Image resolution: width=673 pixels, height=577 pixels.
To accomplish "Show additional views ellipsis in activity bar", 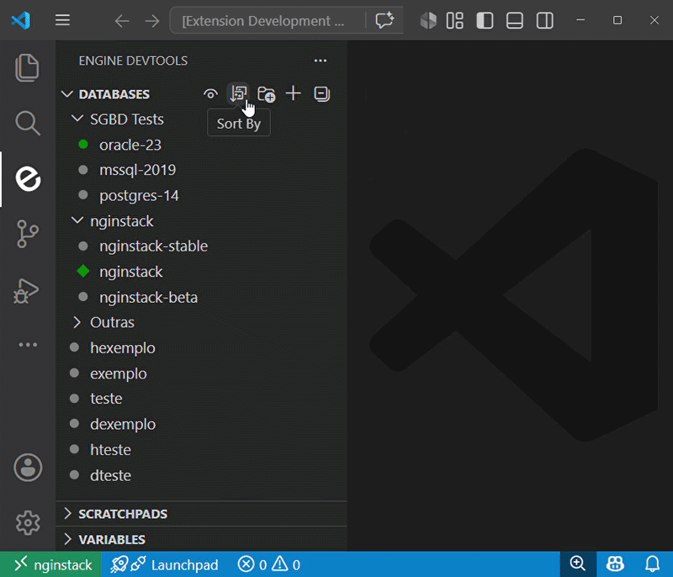I will pos(28,345).
